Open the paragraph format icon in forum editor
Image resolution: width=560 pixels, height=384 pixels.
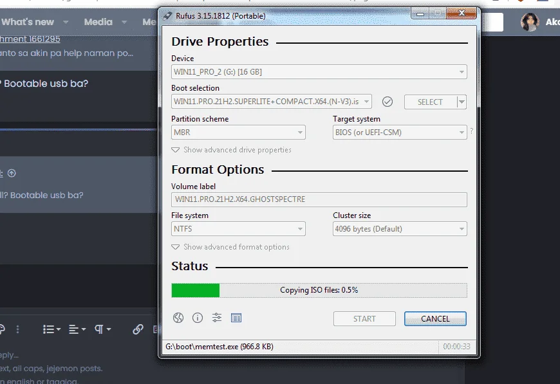(x=102, y=329)
